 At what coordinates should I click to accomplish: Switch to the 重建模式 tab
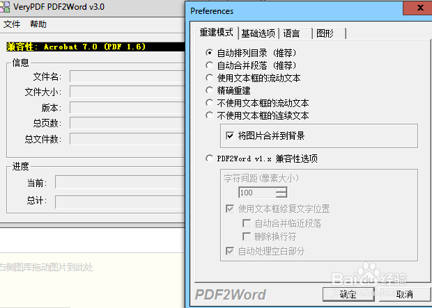tap(217, 33)
